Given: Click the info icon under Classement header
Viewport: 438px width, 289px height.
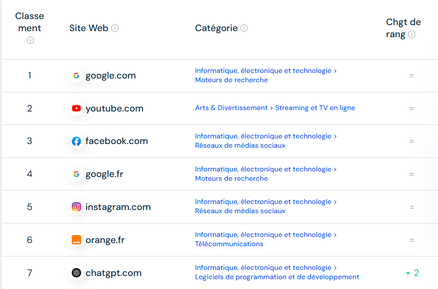Looking at the screenshot, I should coord(30,40).
